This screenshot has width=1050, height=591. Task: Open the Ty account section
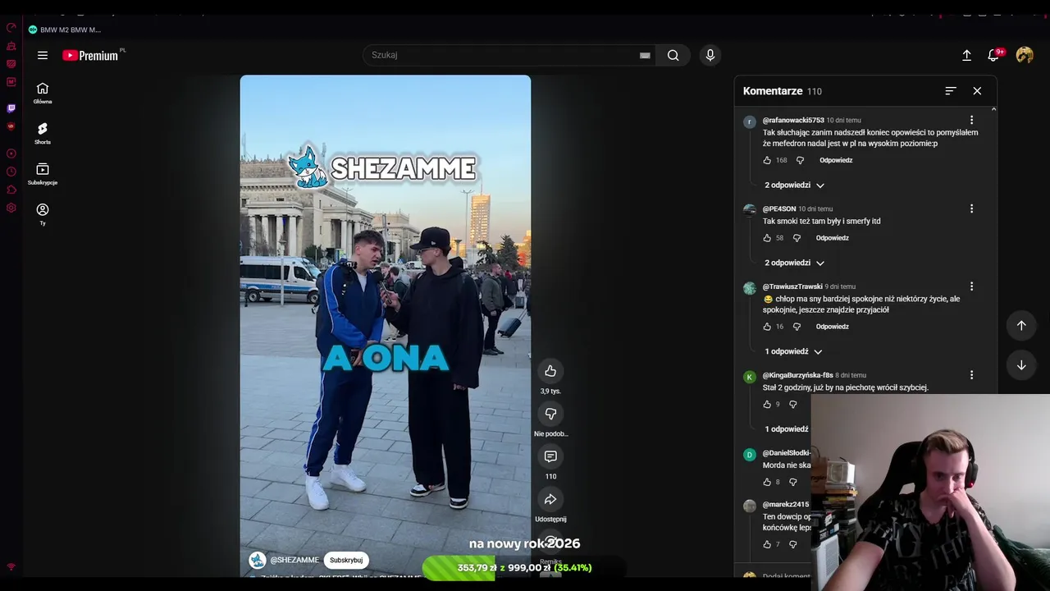[x=43, y=214]
